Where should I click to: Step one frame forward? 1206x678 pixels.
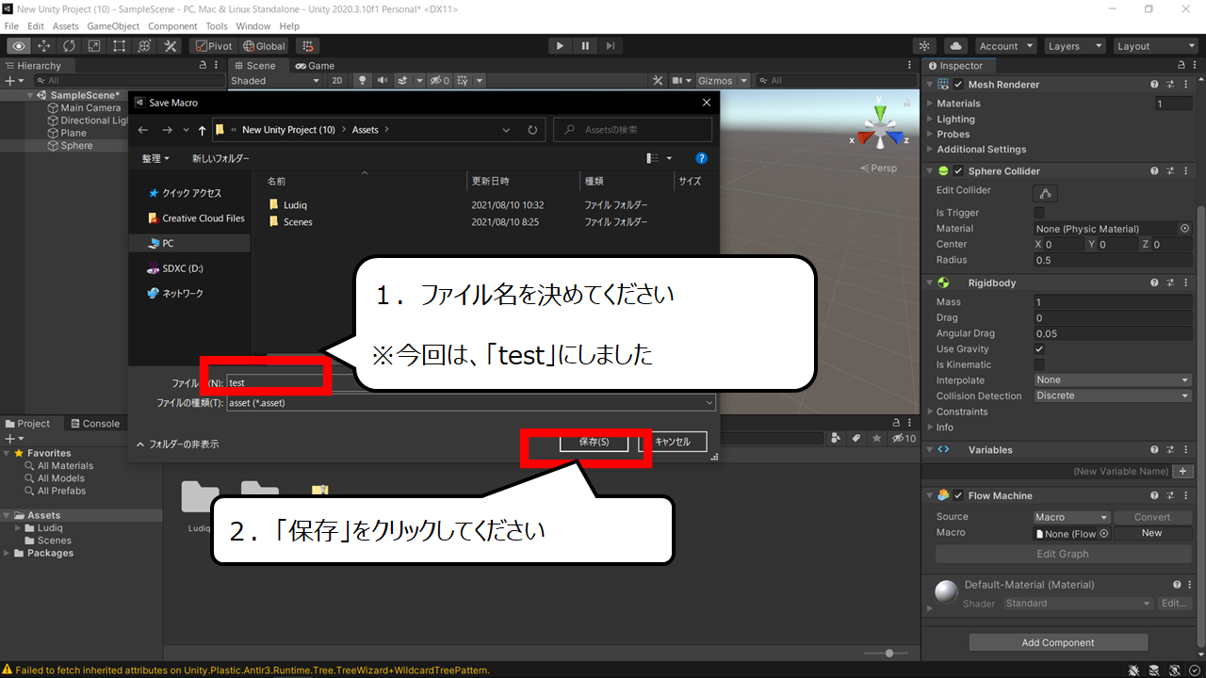(611, 45)
